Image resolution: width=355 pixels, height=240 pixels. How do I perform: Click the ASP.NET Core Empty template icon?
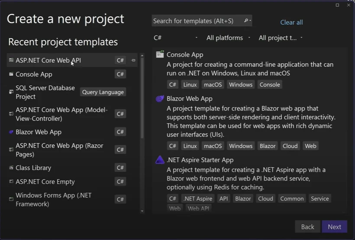coord(11,182)
